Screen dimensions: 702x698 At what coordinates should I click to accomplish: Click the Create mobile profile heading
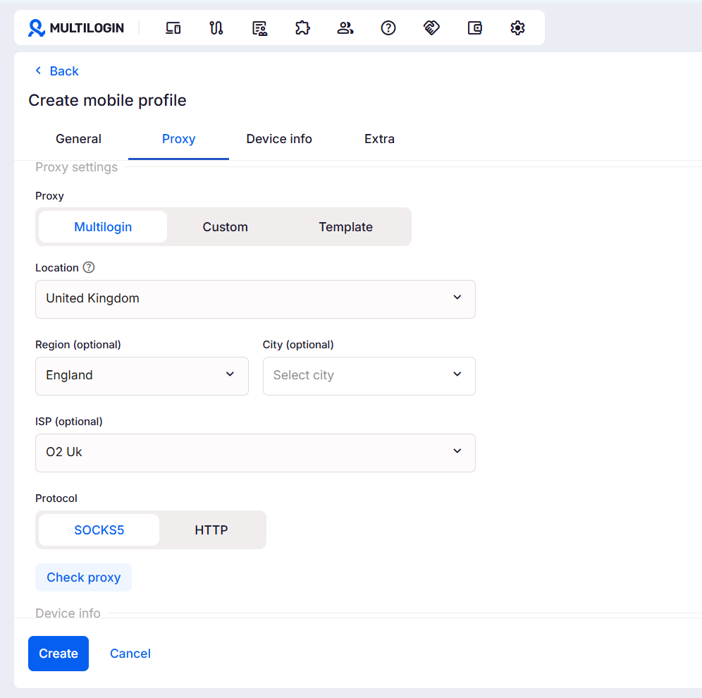click(107, 100)
